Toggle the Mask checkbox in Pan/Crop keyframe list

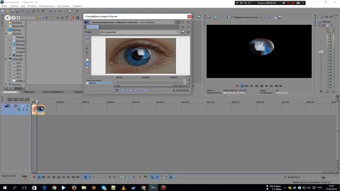[87, 83]
